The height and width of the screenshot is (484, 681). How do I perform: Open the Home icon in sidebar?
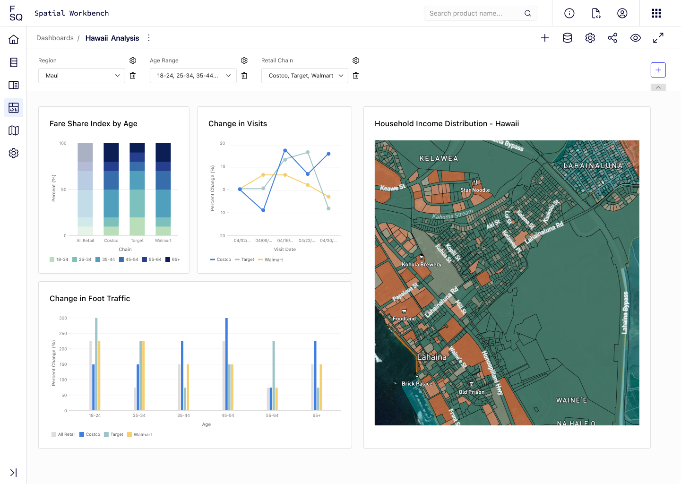point(14,40)
